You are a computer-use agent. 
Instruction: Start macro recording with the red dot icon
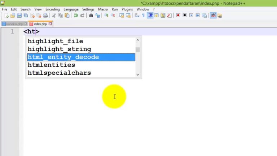coord(178,16)
